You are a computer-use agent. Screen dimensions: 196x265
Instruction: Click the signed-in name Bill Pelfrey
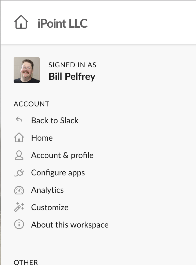point(72,76)
